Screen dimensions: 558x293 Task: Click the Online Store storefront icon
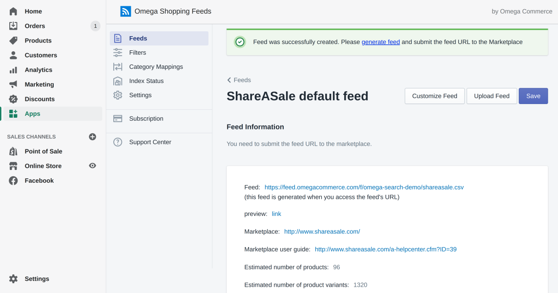tap(13, 166)
